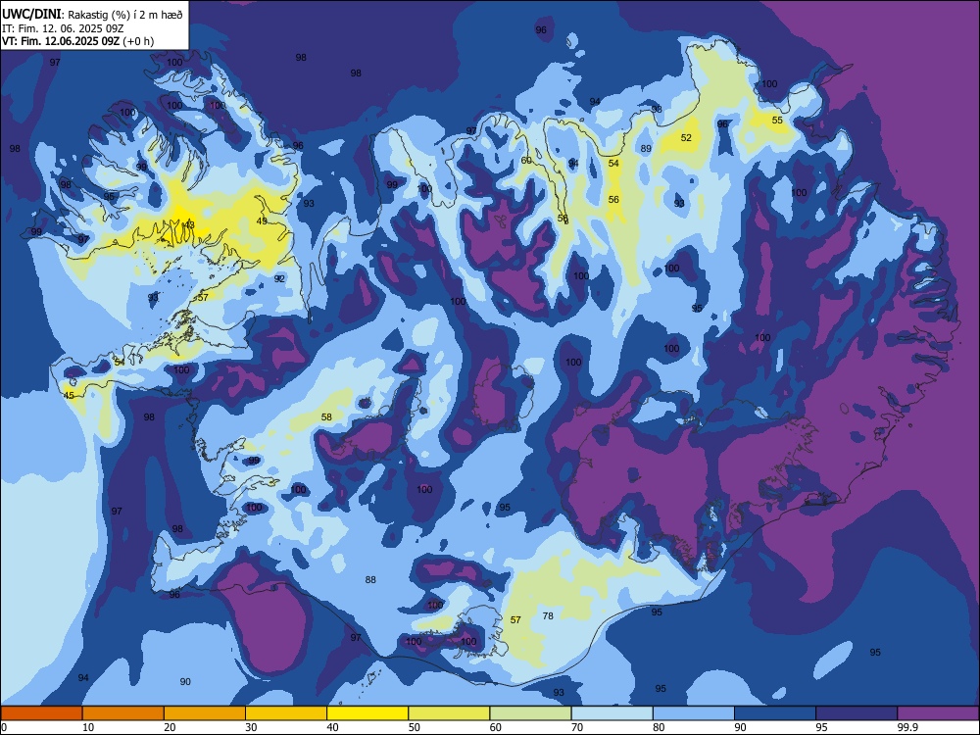The width and height of the screenshot is (980, 735).
Task: Click the lightest blue 70–80 legend swatch
Action: coord(612,713)
